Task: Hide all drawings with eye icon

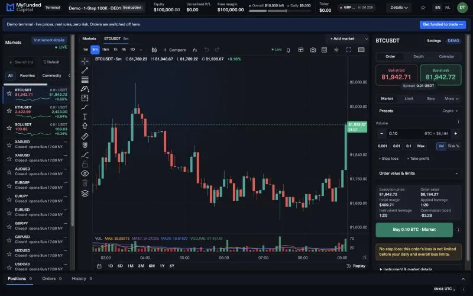Action: point(85,173)
